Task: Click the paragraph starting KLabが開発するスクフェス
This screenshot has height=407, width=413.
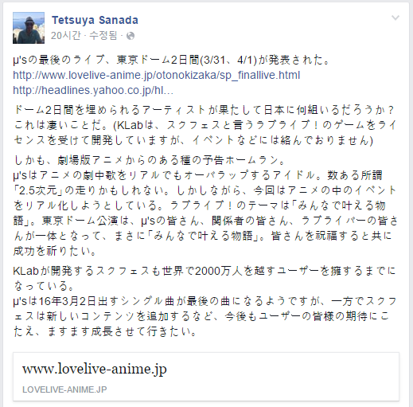Action: coord(205,278)
